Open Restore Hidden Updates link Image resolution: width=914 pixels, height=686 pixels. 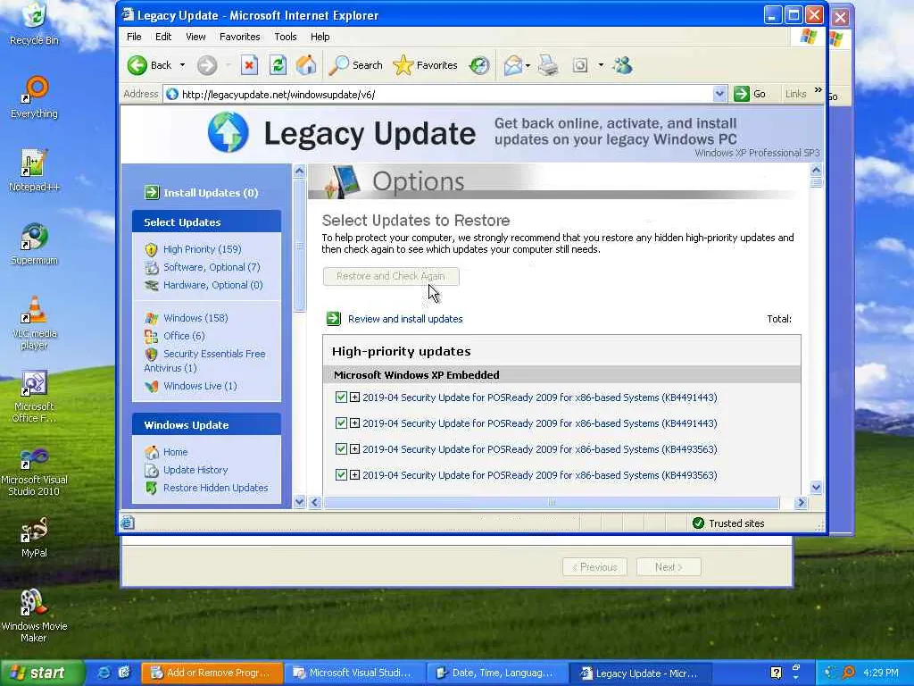tap(216, 488)
